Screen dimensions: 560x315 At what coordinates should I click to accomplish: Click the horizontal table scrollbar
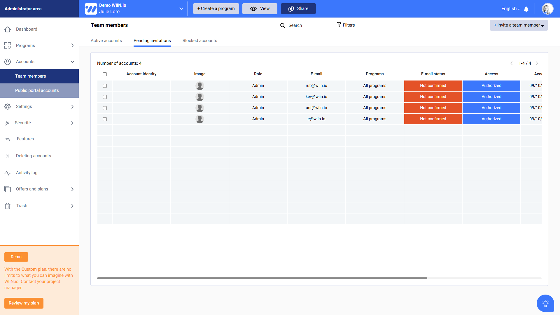point(262,278)
